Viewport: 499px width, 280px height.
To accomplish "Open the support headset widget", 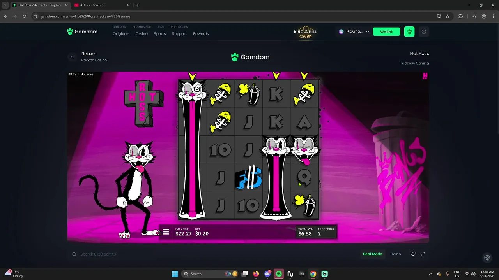I will pyautogui.click(x=487, y=257).
